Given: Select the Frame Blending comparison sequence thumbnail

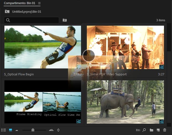Looking at the screenshot, I should 43,102.
